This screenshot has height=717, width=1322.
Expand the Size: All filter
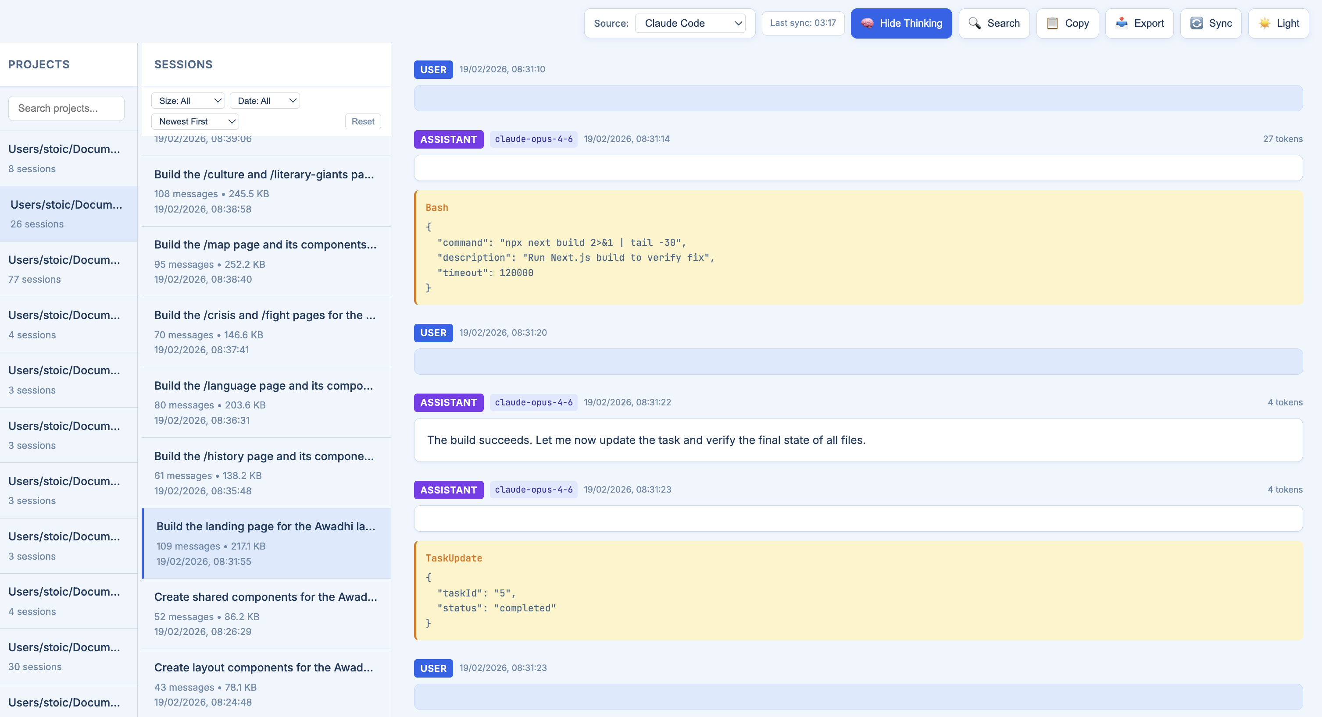(x=188, y=100)
